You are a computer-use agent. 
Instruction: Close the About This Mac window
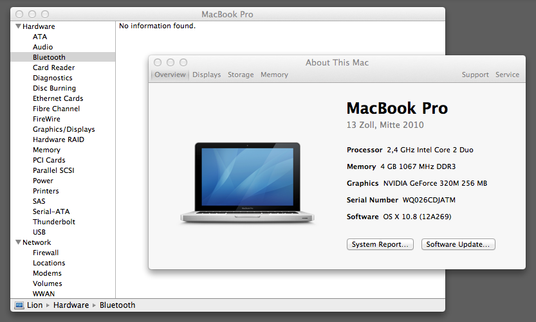click(x=158, y=62)
